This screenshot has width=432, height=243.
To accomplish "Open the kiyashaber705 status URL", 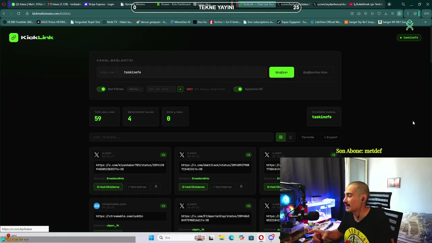I will (x=130, y=167).
